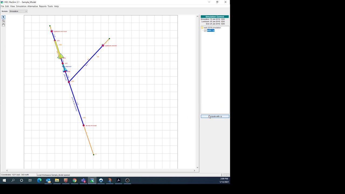Click the cyan dam triangle at CP8
The image size is (345, 194).
pos(65,70)
